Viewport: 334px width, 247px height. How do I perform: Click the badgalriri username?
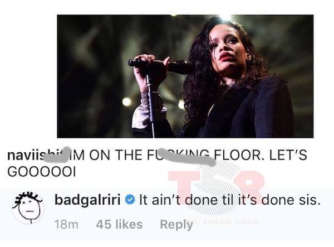[87, 200]
